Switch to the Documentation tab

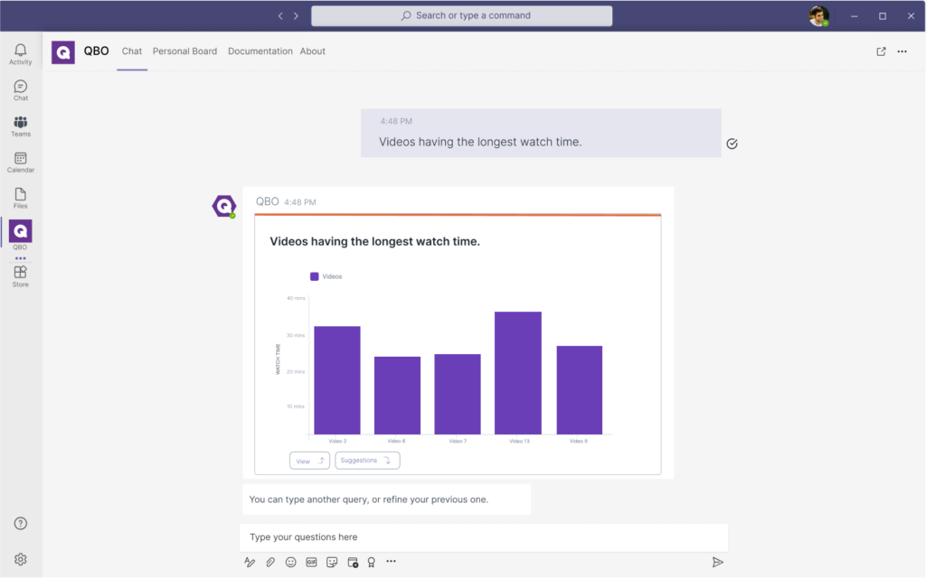[260, 51]
